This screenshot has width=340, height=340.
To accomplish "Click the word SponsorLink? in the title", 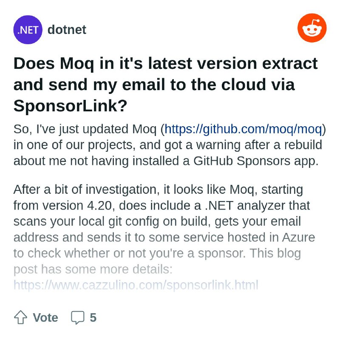I will pyautogui.click(x=70, y=106).
